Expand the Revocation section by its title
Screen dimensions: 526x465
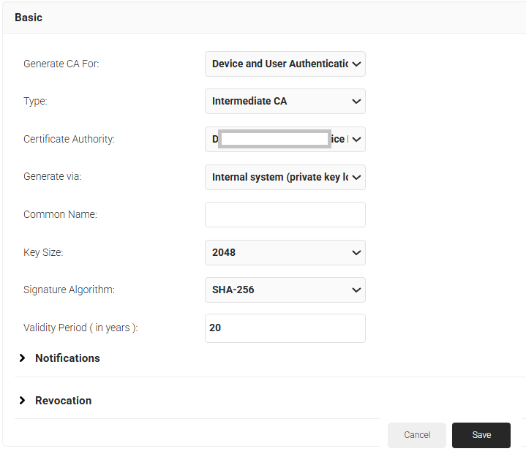(63, 401)
